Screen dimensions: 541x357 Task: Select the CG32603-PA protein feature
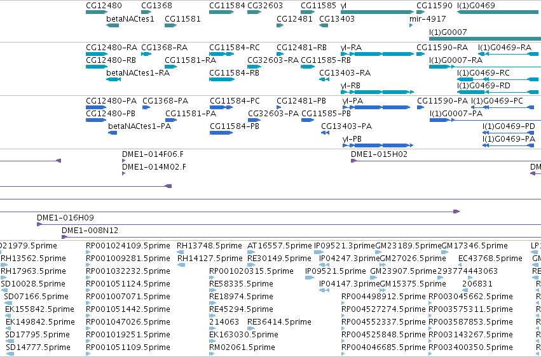tap(254, 120)
